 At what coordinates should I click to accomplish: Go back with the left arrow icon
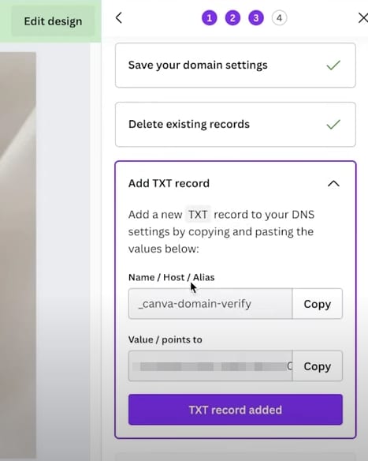coord(119,18)
